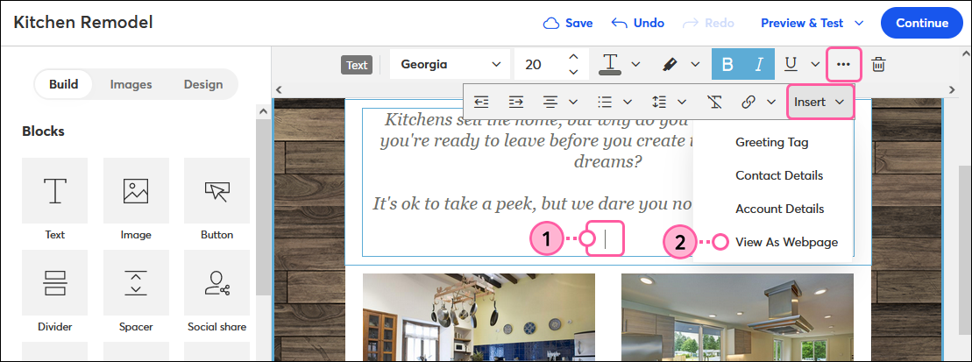Select Greeting Tag from Insert menu
This screenshot has height=362, width=972.
(772, 142)
